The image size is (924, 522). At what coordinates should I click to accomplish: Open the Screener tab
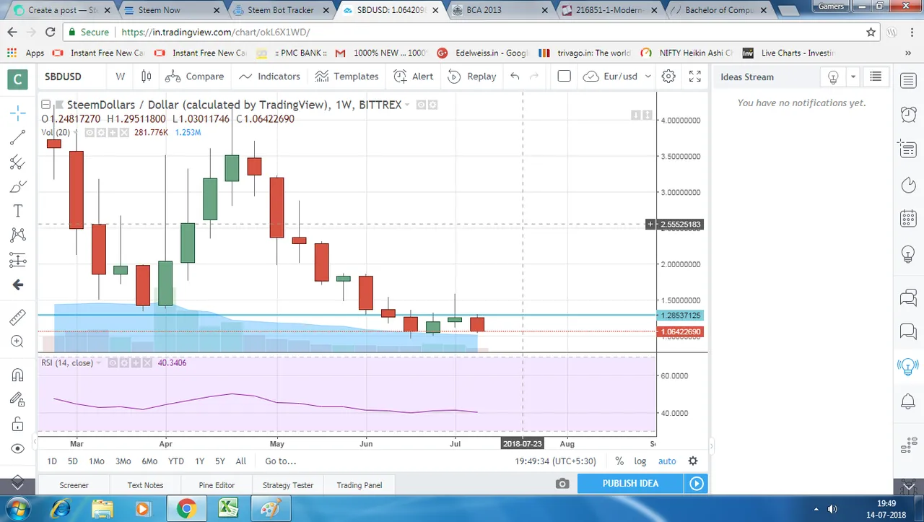[74, 485]
